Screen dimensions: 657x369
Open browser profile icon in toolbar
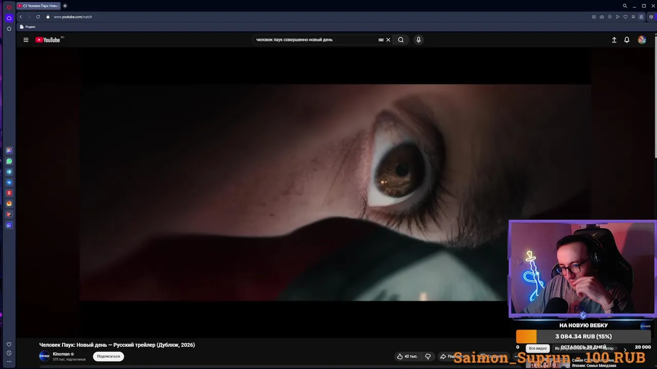click(x=641, y=17)
